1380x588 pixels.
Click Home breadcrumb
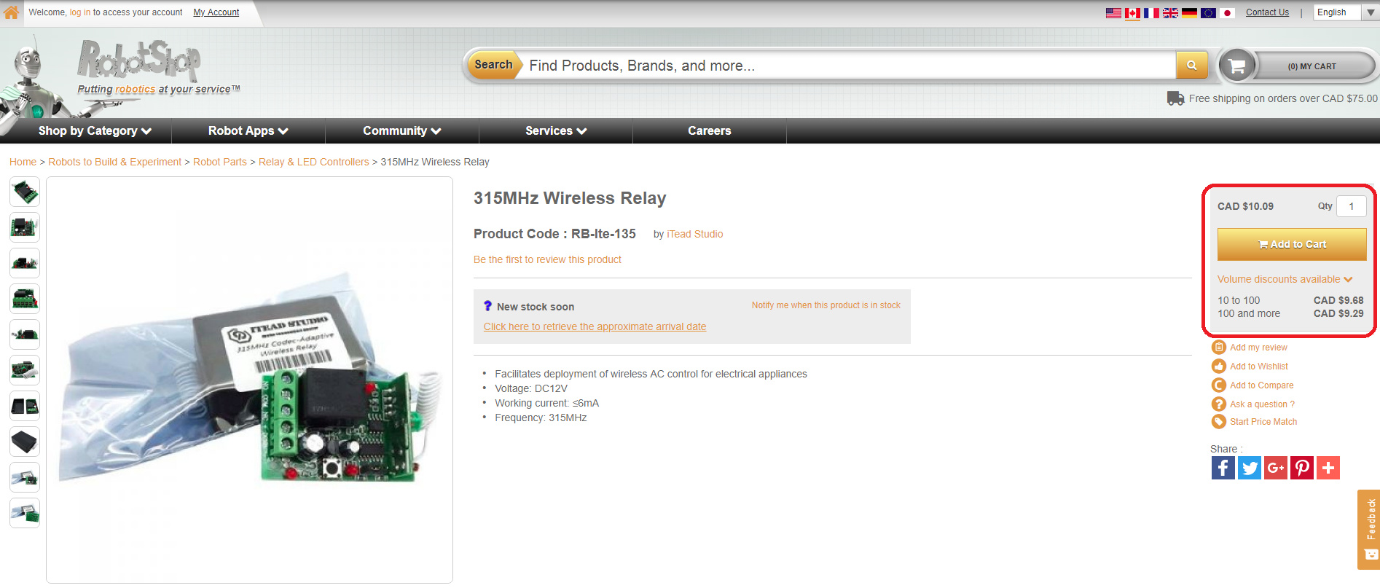pyautogui.click(x=23, y=162)
